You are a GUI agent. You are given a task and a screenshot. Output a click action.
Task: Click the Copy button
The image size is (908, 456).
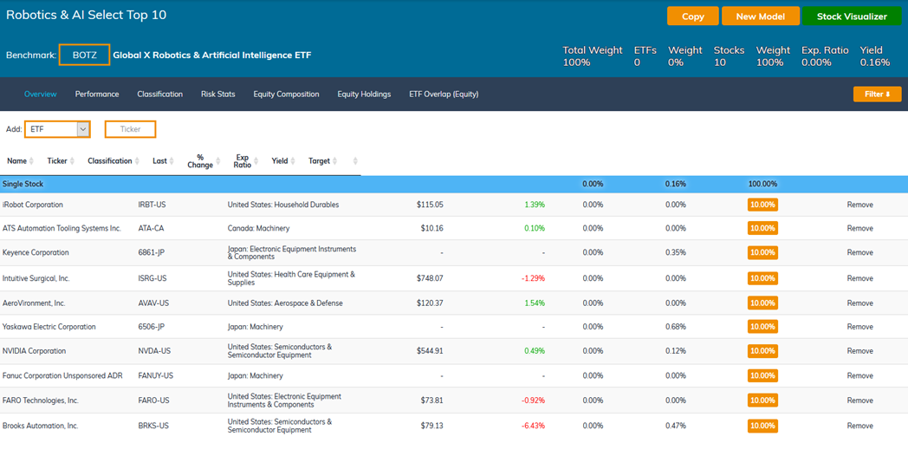click(x=692, y=16)
